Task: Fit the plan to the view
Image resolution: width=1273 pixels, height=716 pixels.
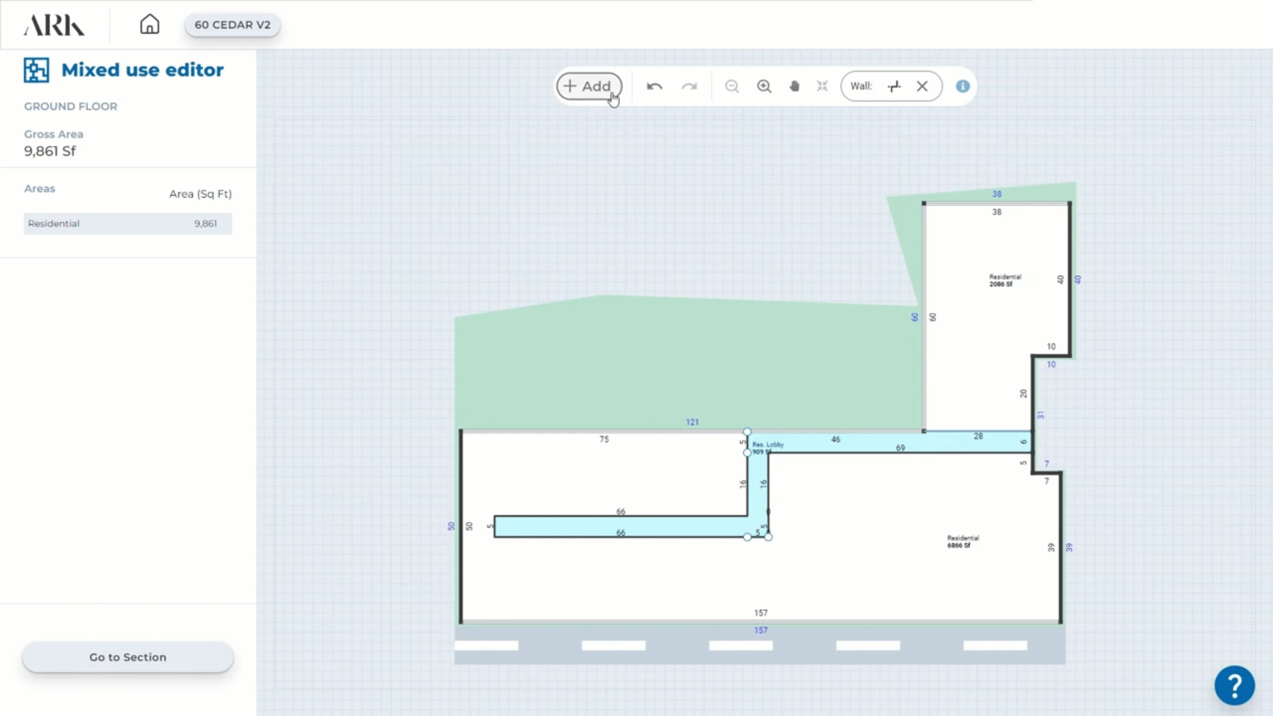Action: tap(822, 86)
